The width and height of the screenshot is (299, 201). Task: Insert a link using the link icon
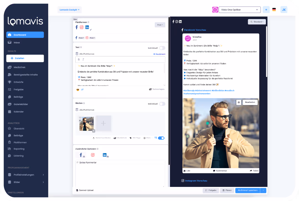tap(82, 90)
